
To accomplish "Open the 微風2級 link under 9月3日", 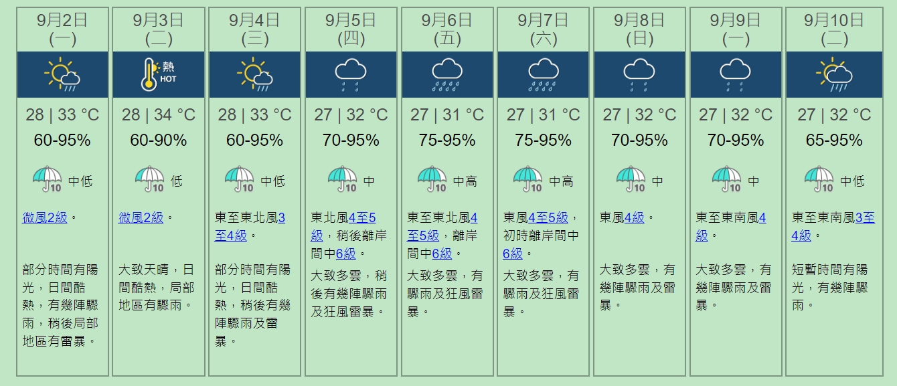I will point(141,217).
